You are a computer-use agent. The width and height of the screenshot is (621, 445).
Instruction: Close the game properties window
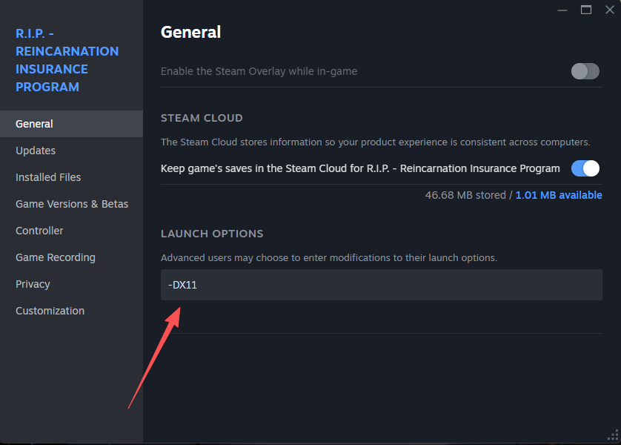[x=609, y=10]
